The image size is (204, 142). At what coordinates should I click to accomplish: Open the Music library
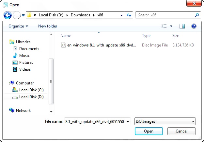coord(24,56)
